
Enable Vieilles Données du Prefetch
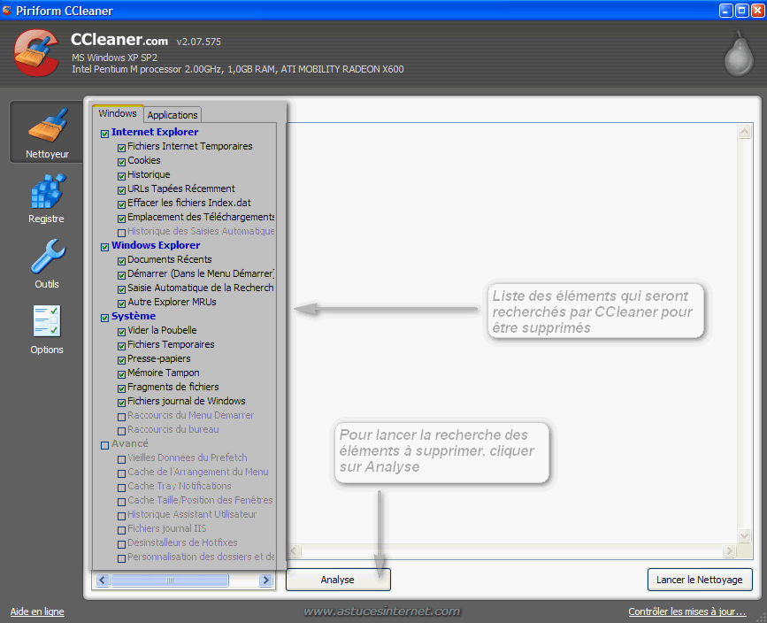[121, 460]
